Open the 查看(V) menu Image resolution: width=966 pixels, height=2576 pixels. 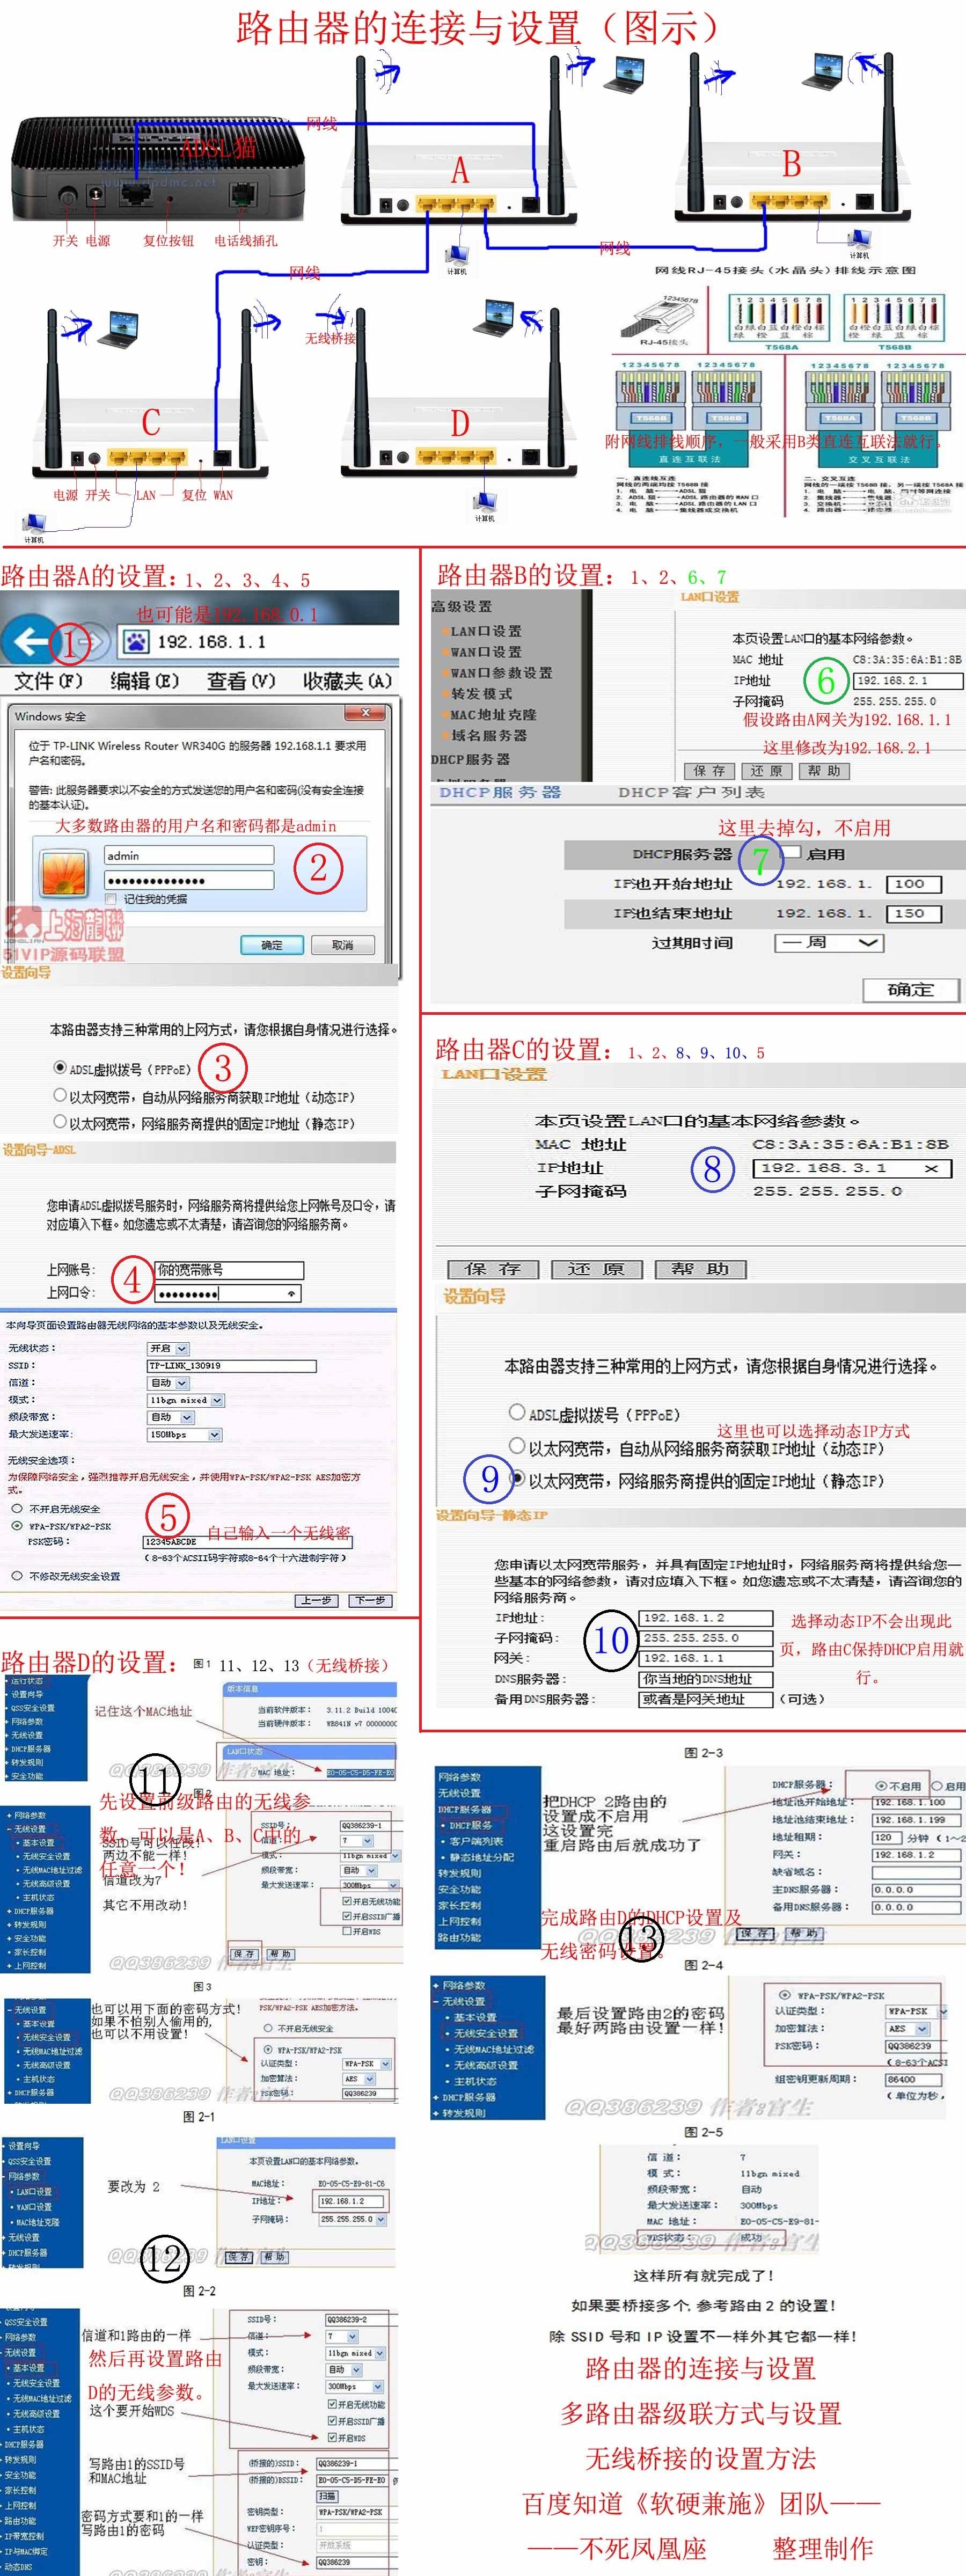(x=240, y=681)
